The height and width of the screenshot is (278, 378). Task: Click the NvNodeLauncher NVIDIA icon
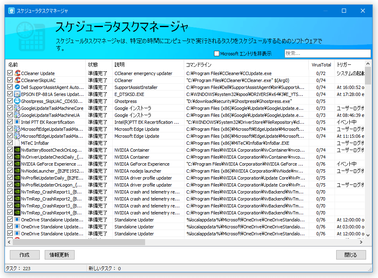tap(17, 171)
